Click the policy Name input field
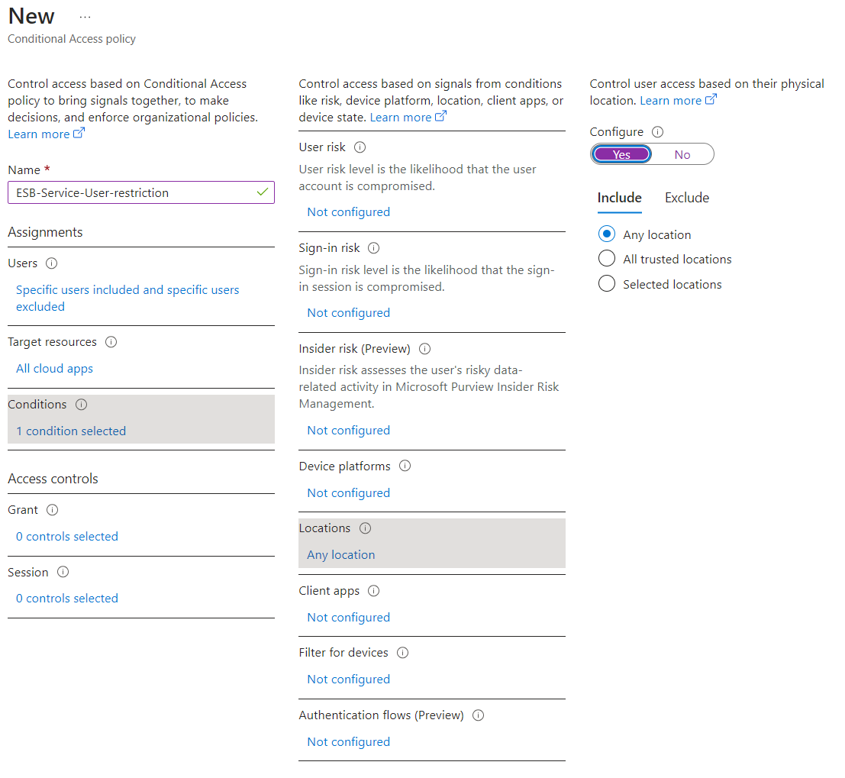Viewport: 845px width, 778px height. click(x=141, y=192)
